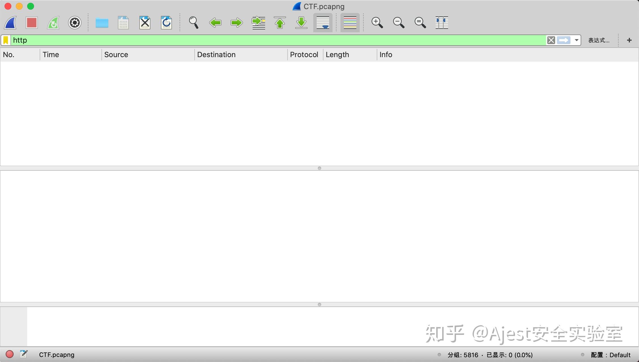Sort by the Info column
This screenshot has height=362, width=639.
click(x=508, y=55)
